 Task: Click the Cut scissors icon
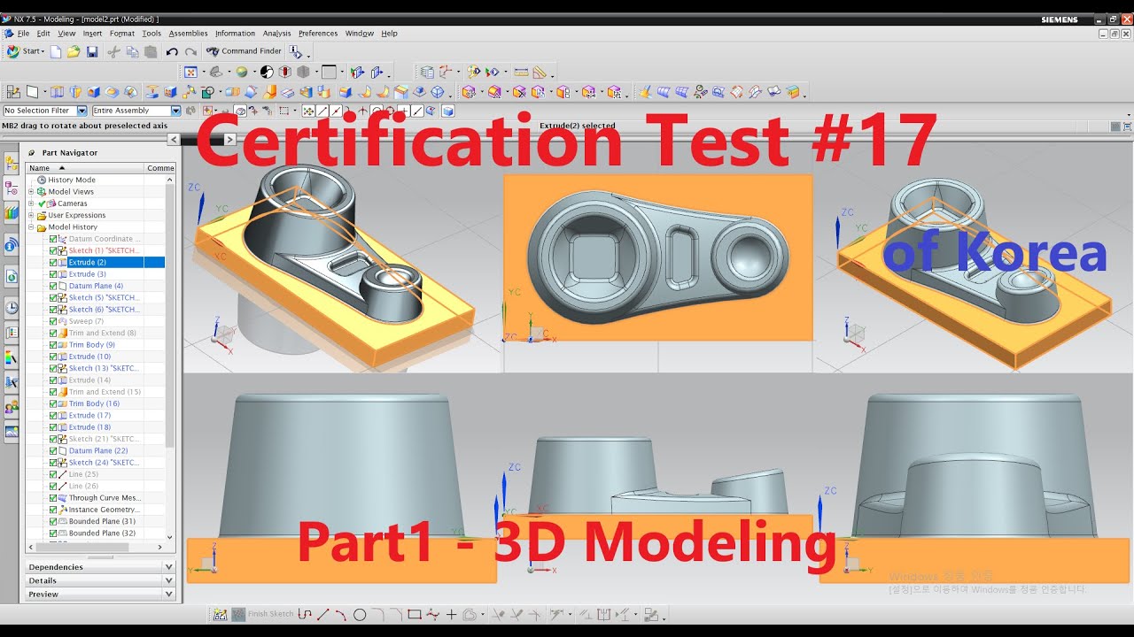[x=113, y=51]
